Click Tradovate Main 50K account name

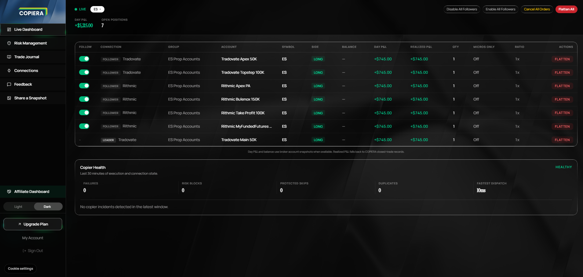tap(239, 140)
